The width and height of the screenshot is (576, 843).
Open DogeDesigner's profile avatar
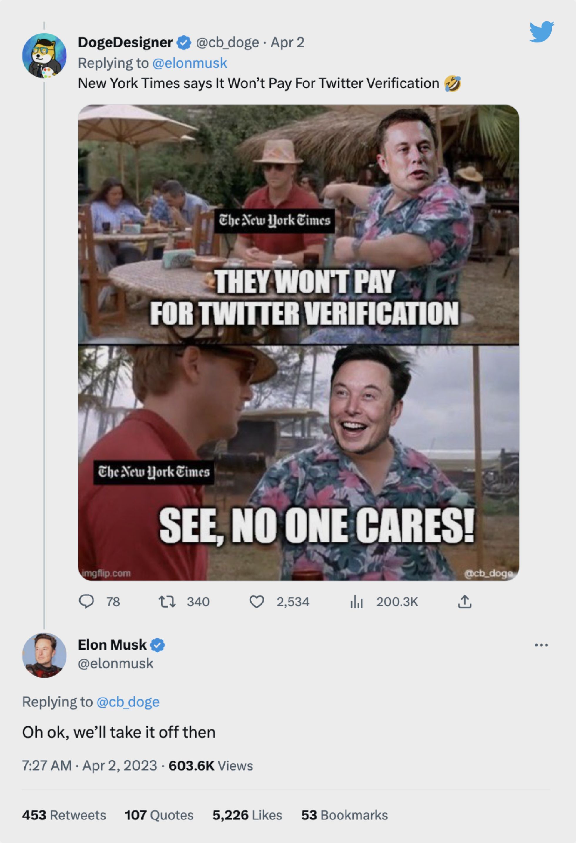point(44,56)
